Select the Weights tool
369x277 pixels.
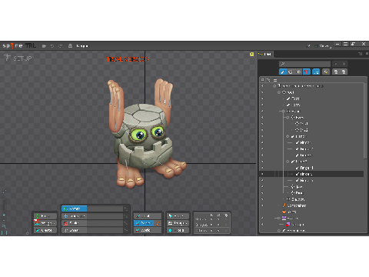click(45, 223)
